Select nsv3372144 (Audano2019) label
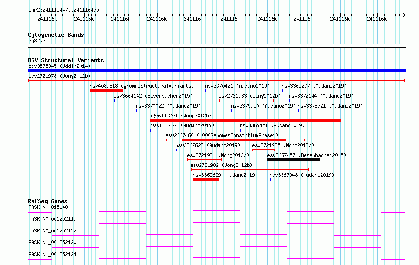 [x=321, y=96]
